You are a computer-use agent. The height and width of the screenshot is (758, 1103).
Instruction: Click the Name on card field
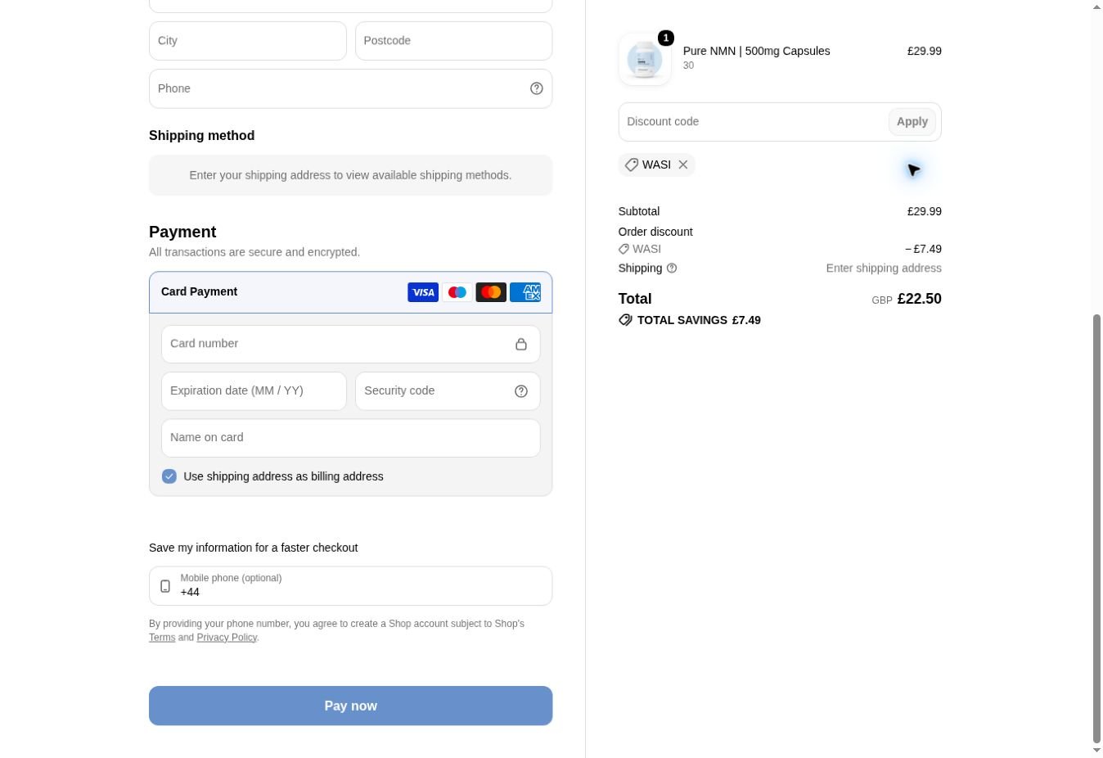pos(350,438)
